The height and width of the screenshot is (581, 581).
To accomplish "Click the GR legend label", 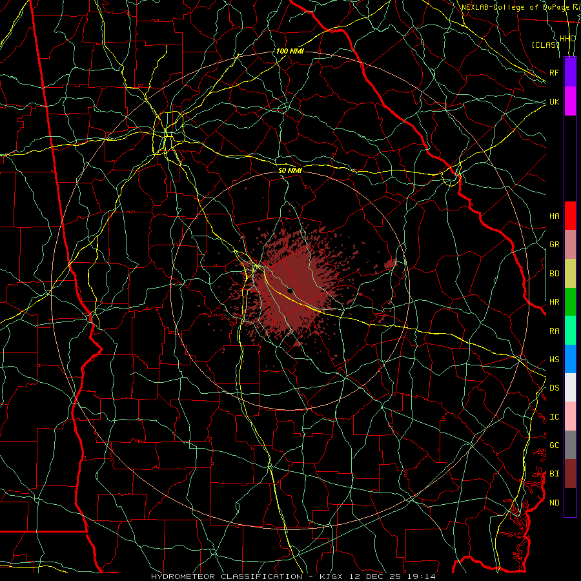I will pos(554,245).
